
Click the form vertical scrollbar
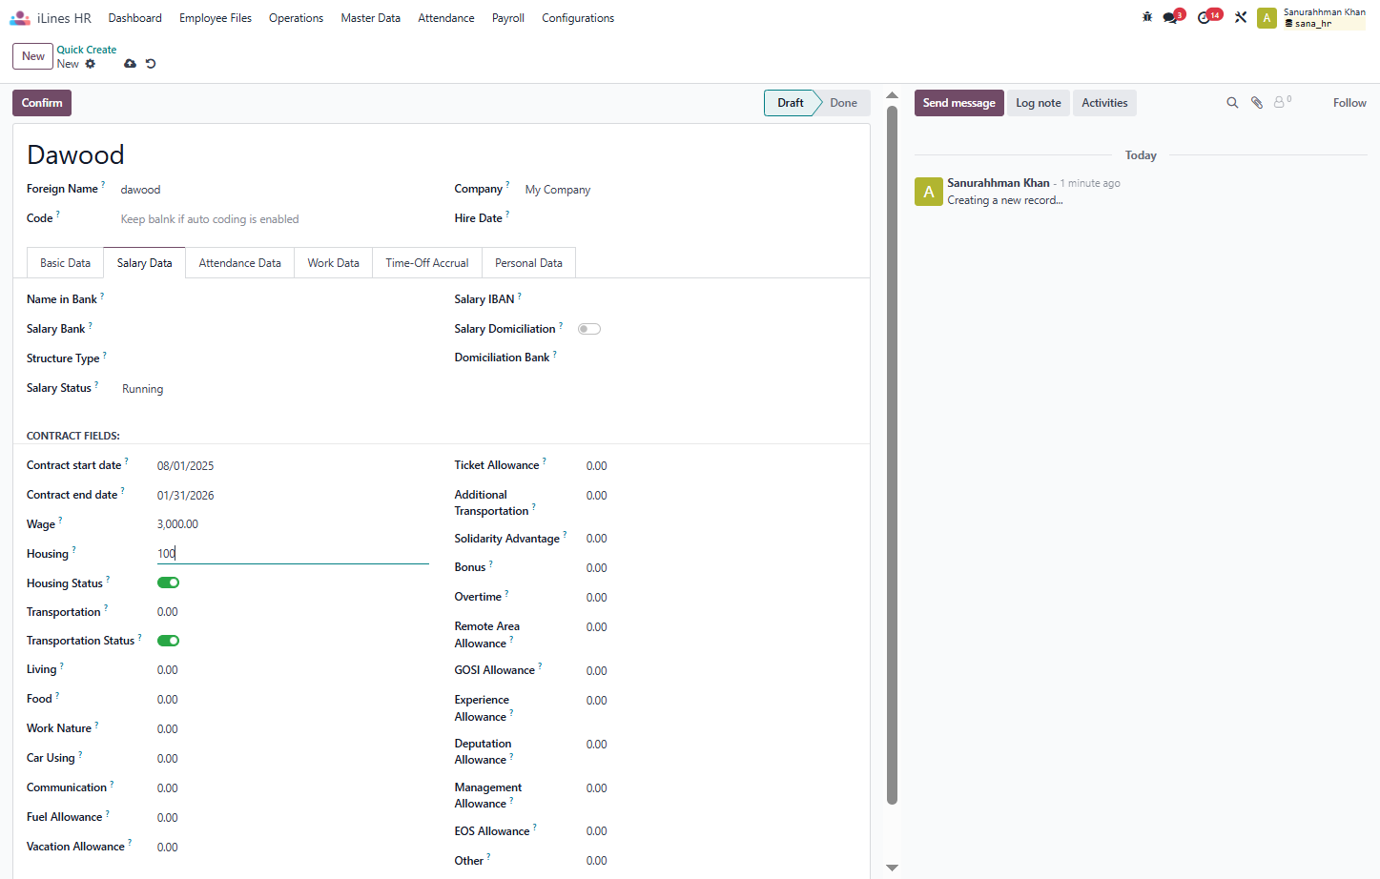[x=893, y=456]
